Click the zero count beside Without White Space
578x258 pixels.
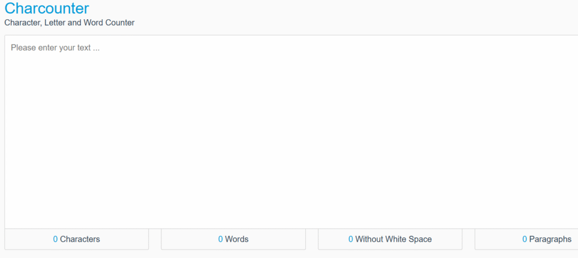pyautogui.click(x=351, y=239)
